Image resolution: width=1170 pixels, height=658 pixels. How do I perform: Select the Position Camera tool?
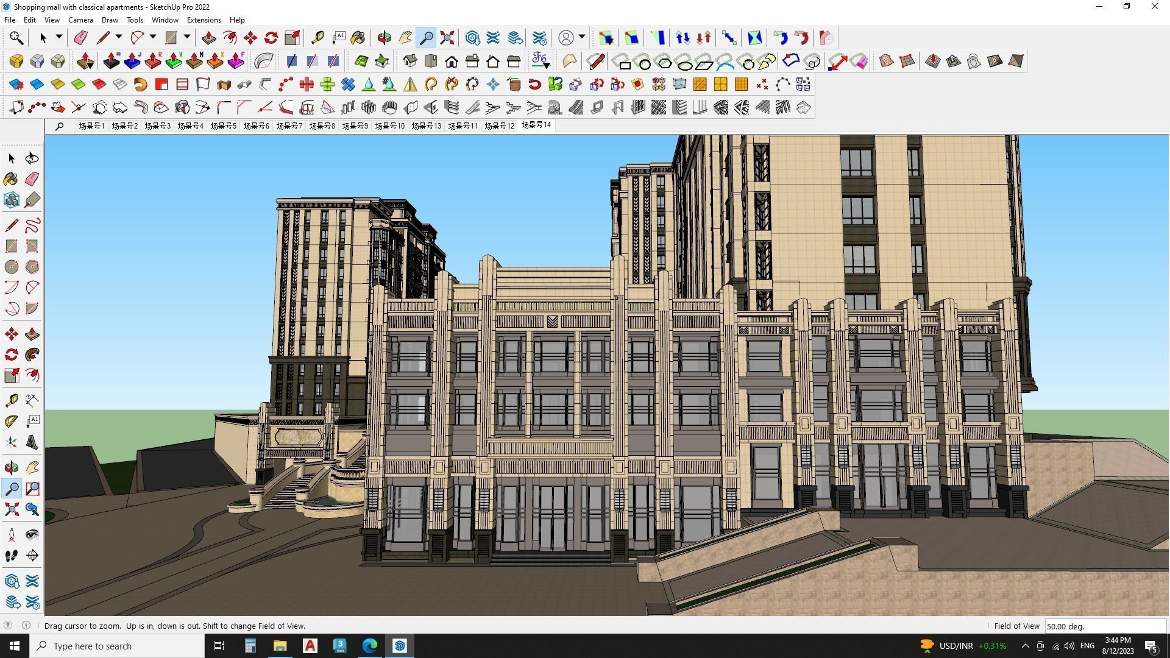[x=12, y=535]
